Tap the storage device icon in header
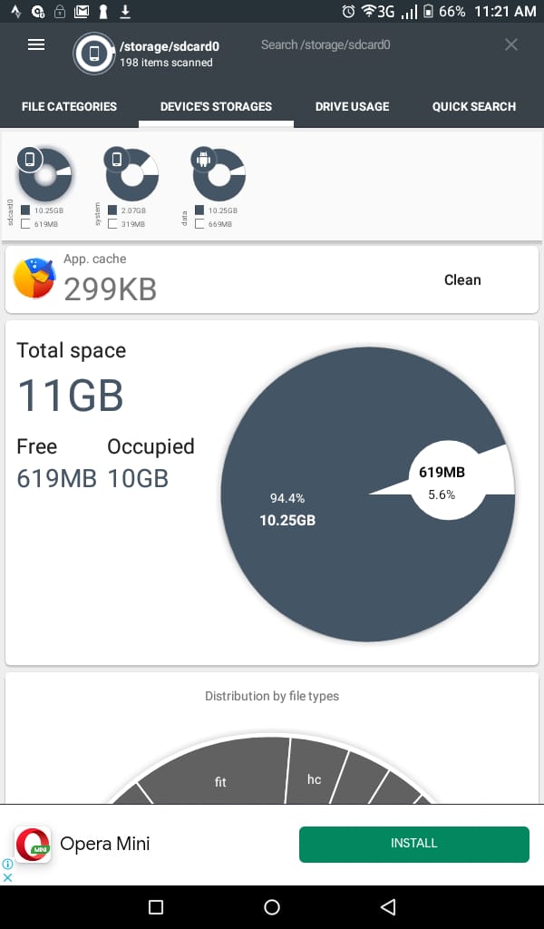The image size is (544, 929). pos(94,54)
